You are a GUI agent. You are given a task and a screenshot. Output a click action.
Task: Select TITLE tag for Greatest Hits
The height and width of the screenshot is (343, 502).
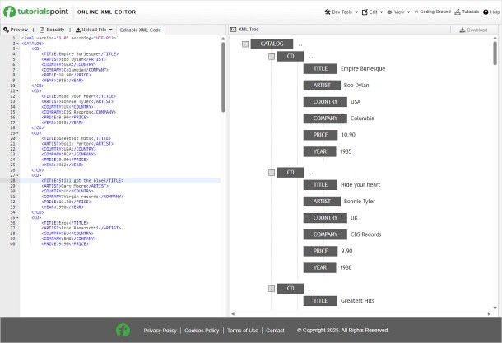320,301
